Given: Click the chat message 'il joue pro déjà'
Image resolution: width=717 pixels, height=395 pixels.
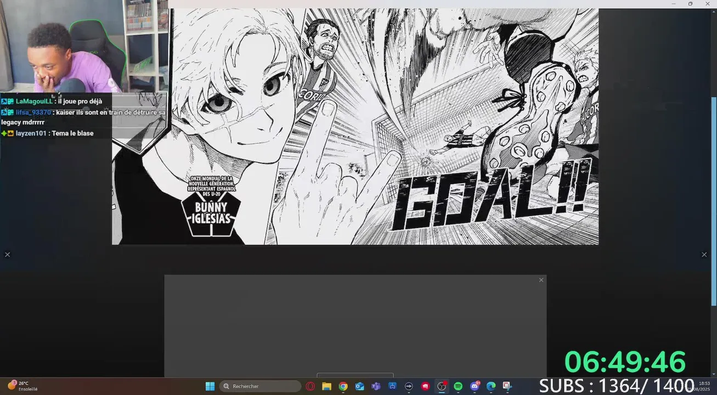Looking at the screenshot, I should (80, 101).
